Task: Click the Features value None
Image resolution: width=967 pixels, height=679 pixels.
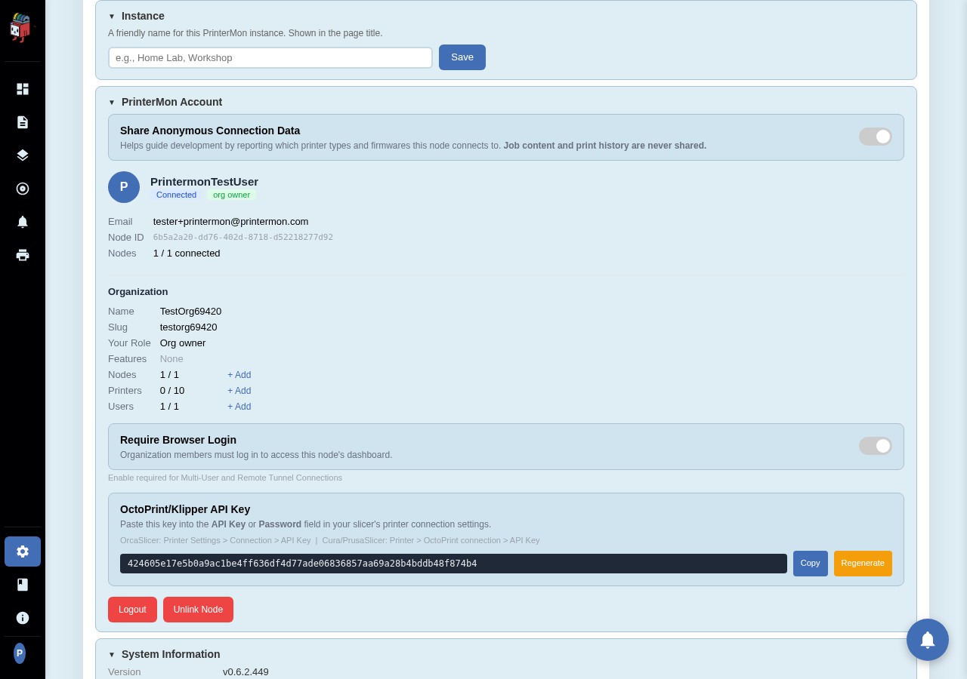Action: [x=171, y=359]
